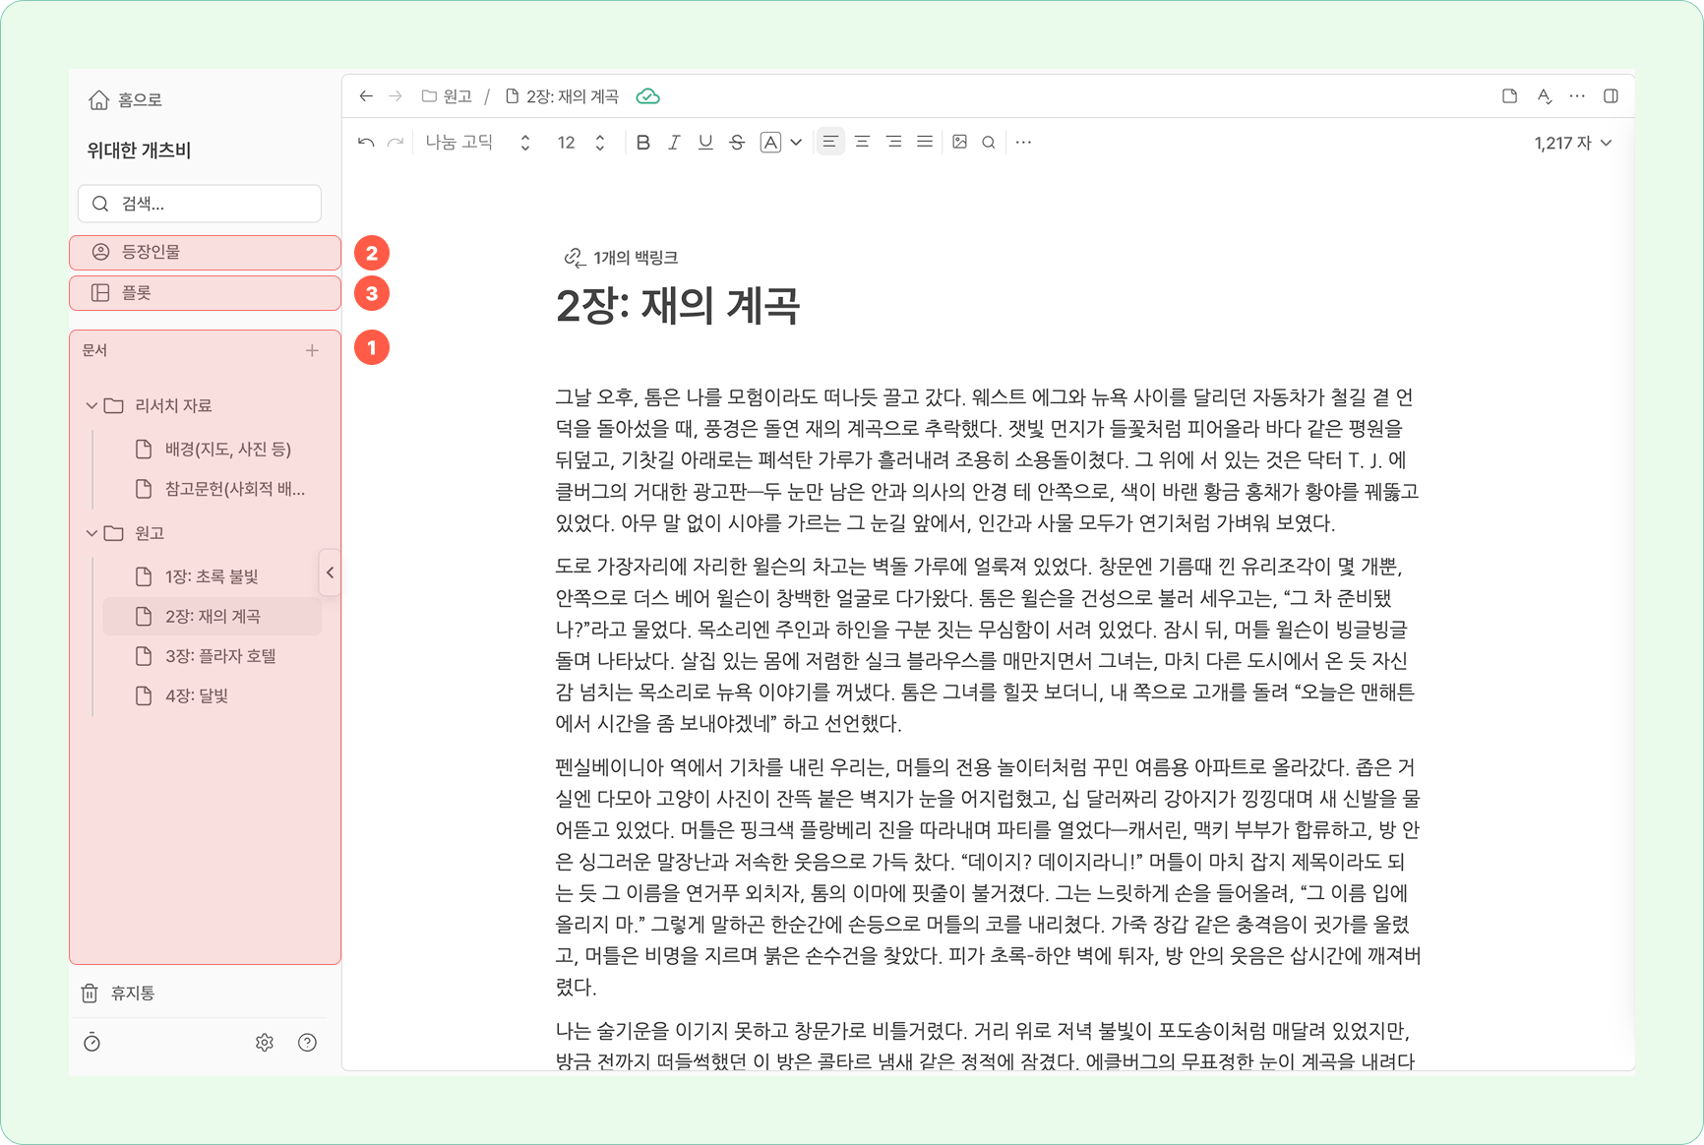Open the 나눔 고딕 font selector
Screen dimensions: 1704x1145
(x=478, y=143)
